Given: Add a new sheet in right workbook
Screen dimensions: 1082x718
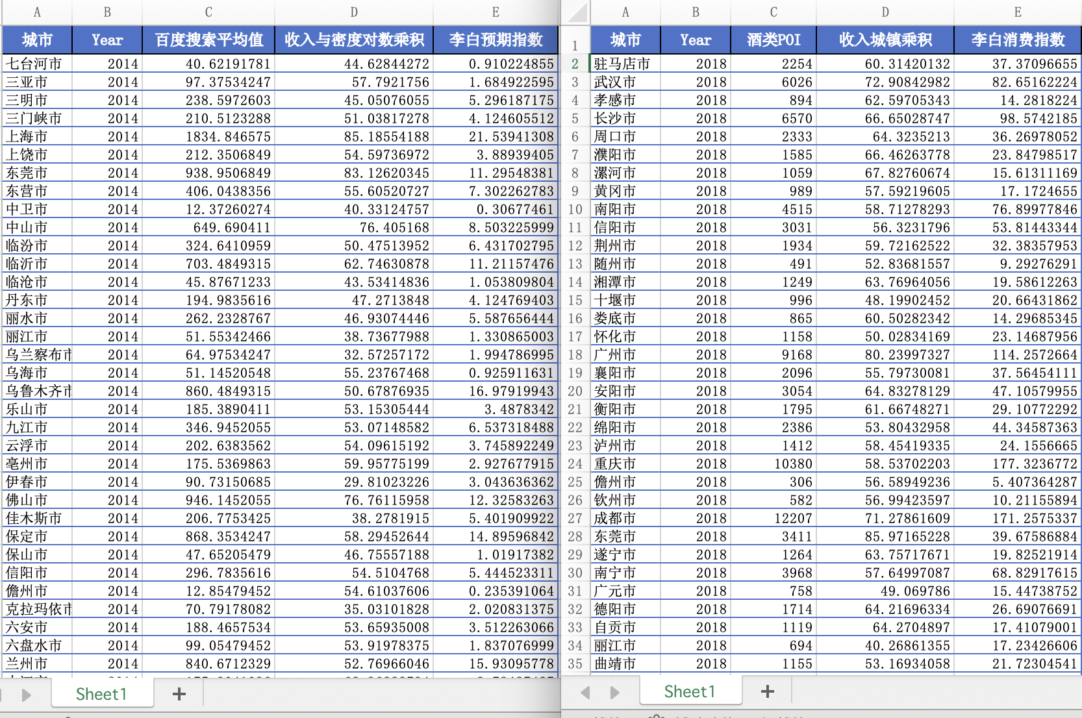Looking at the screenshot, I should (767, 691).
